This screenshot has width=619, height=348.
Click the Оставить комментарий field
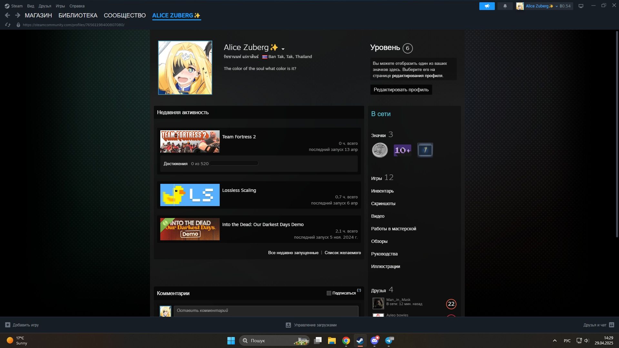tap(266, 311)
